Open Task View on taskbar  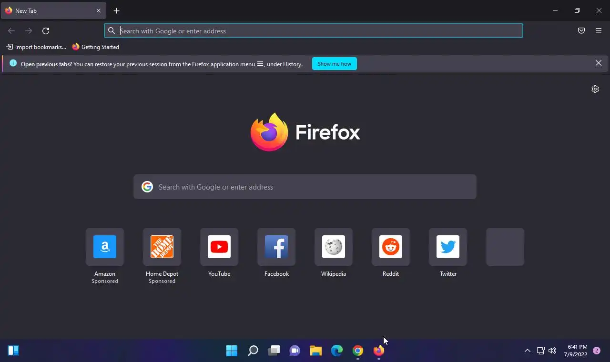click(x=274, y=351)
